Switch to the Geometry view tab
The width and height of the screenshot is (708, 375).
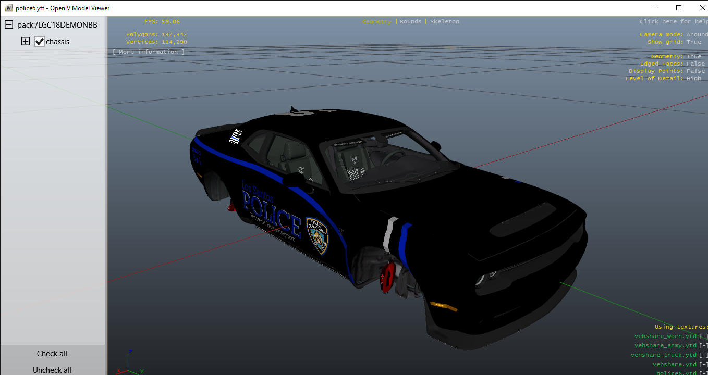click(x=376, y=22)
